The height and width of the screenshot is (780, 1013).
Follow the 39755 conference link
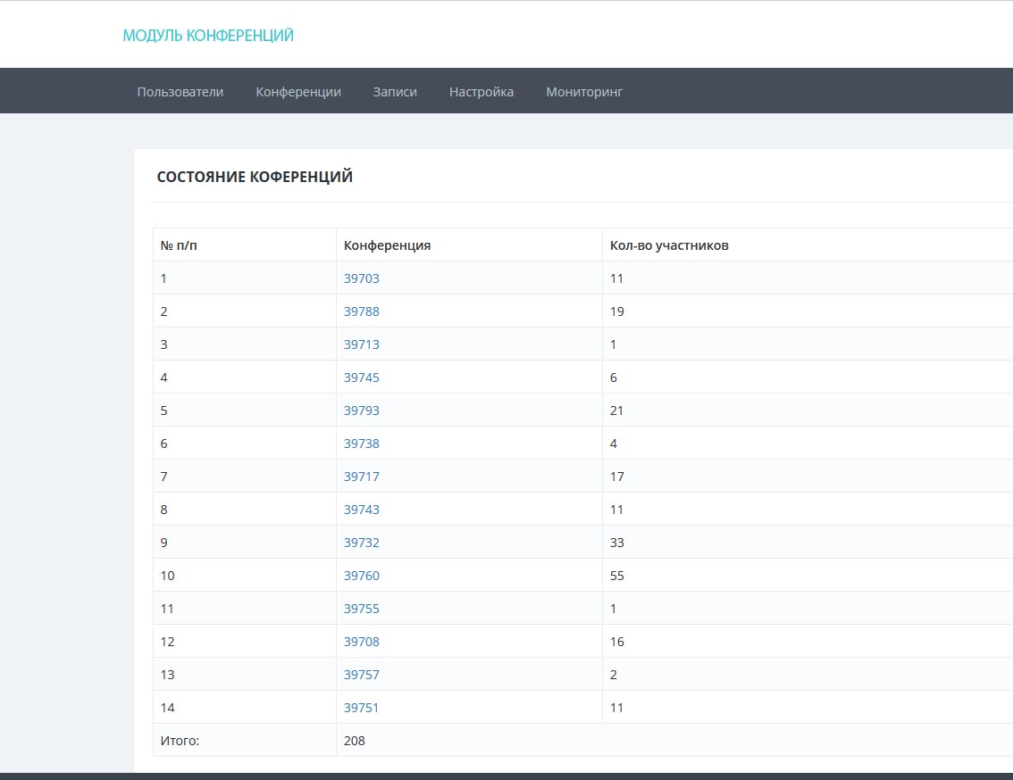coord(361,609)
